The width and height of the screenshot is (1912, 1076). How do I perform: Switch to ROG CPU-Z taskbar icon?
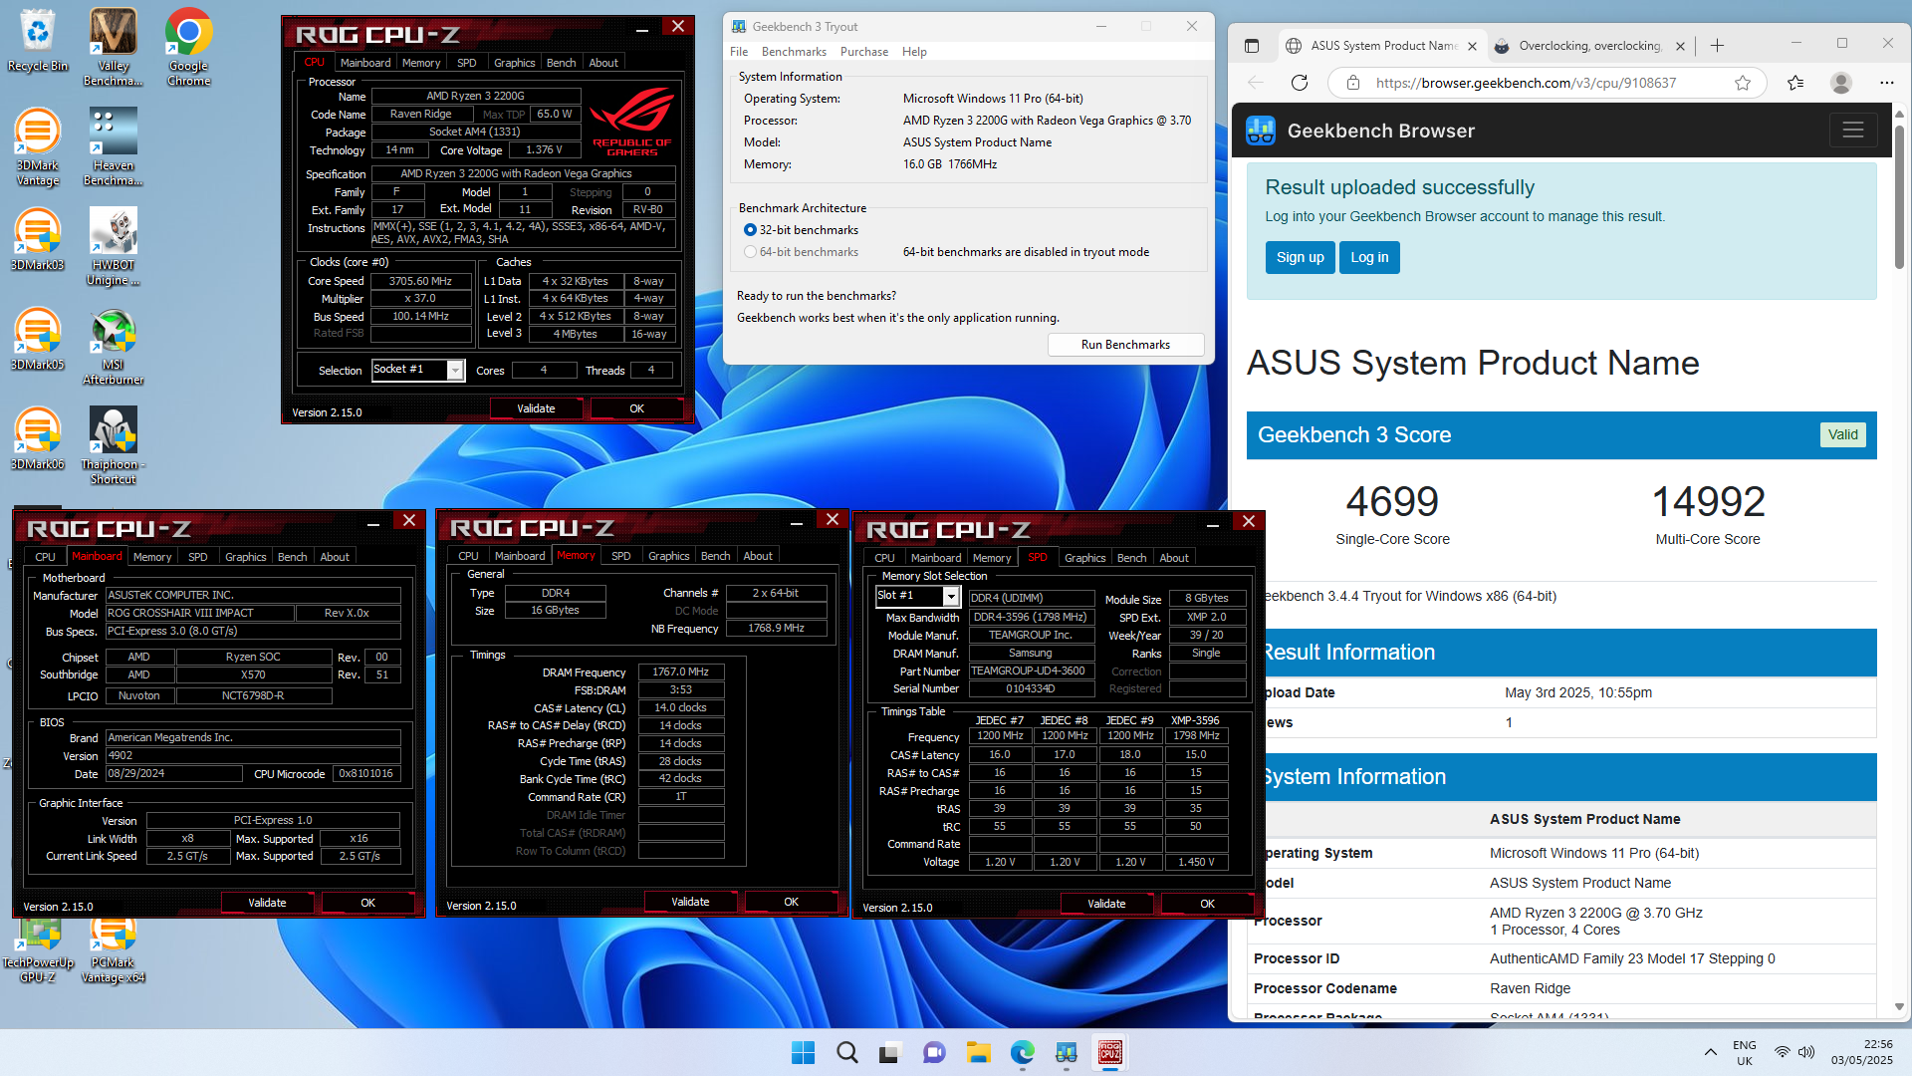[1110, 1052]
